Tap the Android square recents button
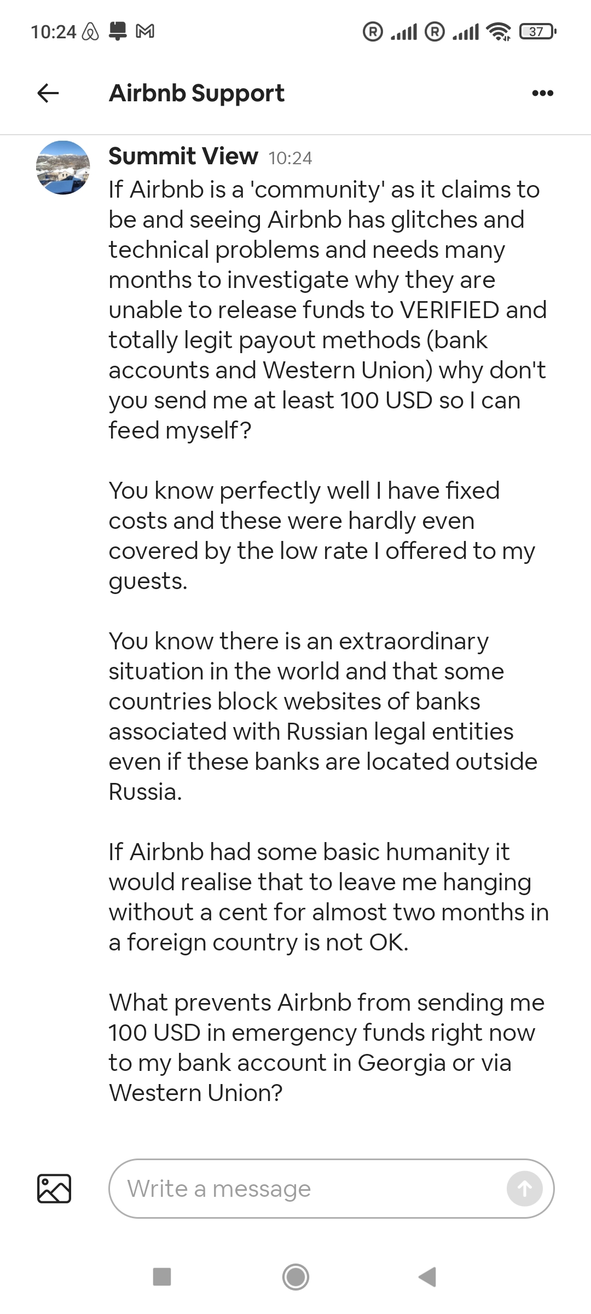Image resolution: width=591 pixels, height=1314 pixels. click(162, 1277)
